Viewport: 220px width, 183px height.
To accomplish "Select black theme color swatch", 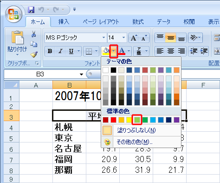I will point(113,70).
